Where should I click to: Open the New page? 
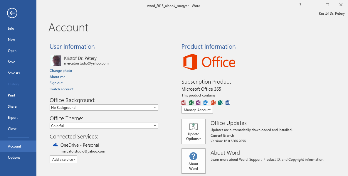point(18,40)
